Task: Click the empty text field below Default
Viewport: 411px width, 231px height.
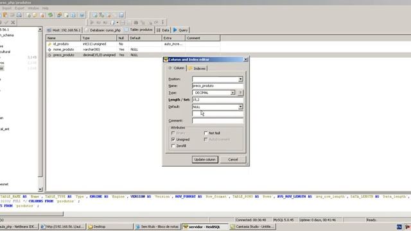Action: pos(217,114)
